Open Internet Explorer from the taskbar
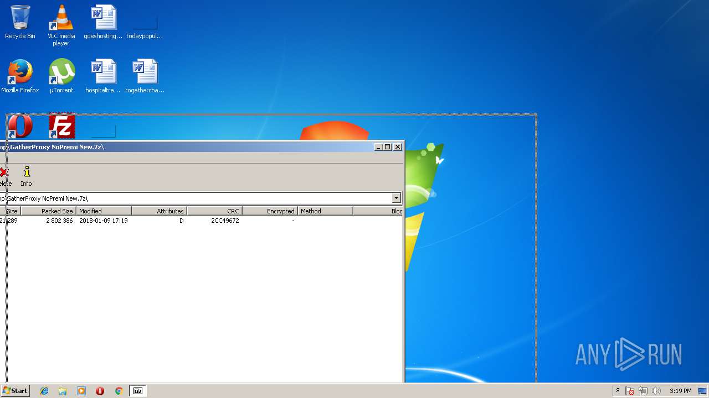Image resolution: width=709 pixels, height=398 pixels. coord(44,391)
